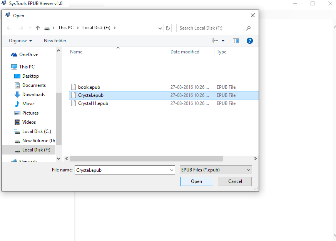Sort files by Type column
The width and height of the screenshot is (336, 241).
tap(221, 52)
